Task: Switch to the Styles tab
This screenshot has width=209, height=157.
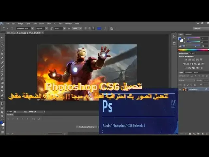Action: (192, 53)
